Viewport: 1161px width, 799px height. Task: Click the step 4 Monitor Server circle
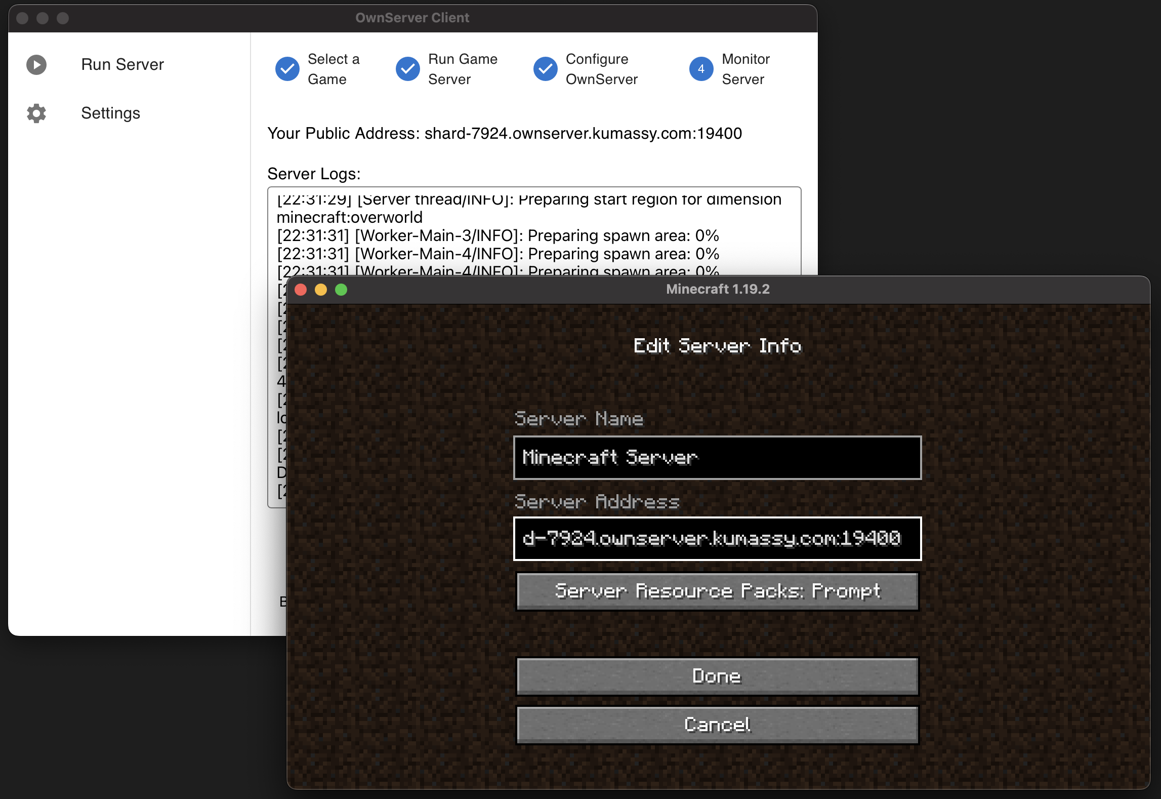pos(701,69)
